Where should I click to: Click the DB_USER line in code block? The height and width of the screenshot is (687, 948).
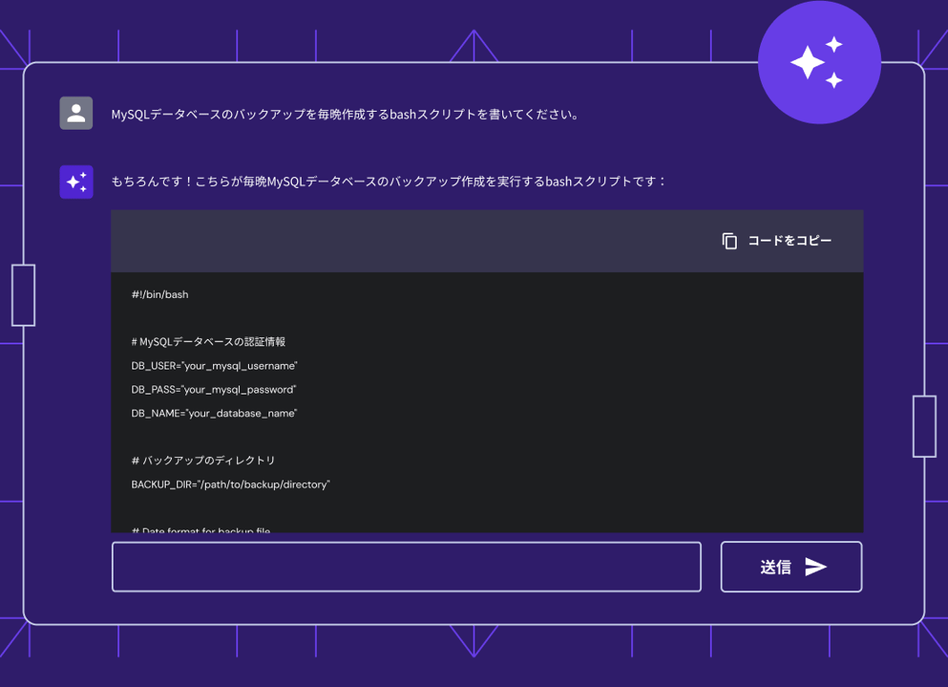click(214, 366)
